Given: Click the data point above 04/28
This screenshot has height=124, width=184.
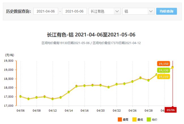Looking at the screenshot, I should [148, 80].
